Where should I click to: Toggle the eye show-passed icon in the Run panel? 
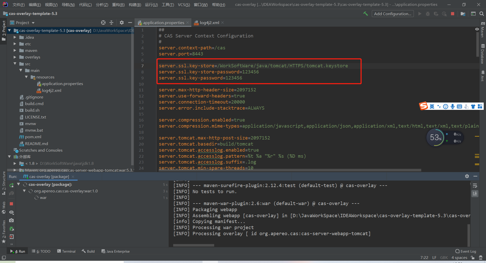(11, 212)
